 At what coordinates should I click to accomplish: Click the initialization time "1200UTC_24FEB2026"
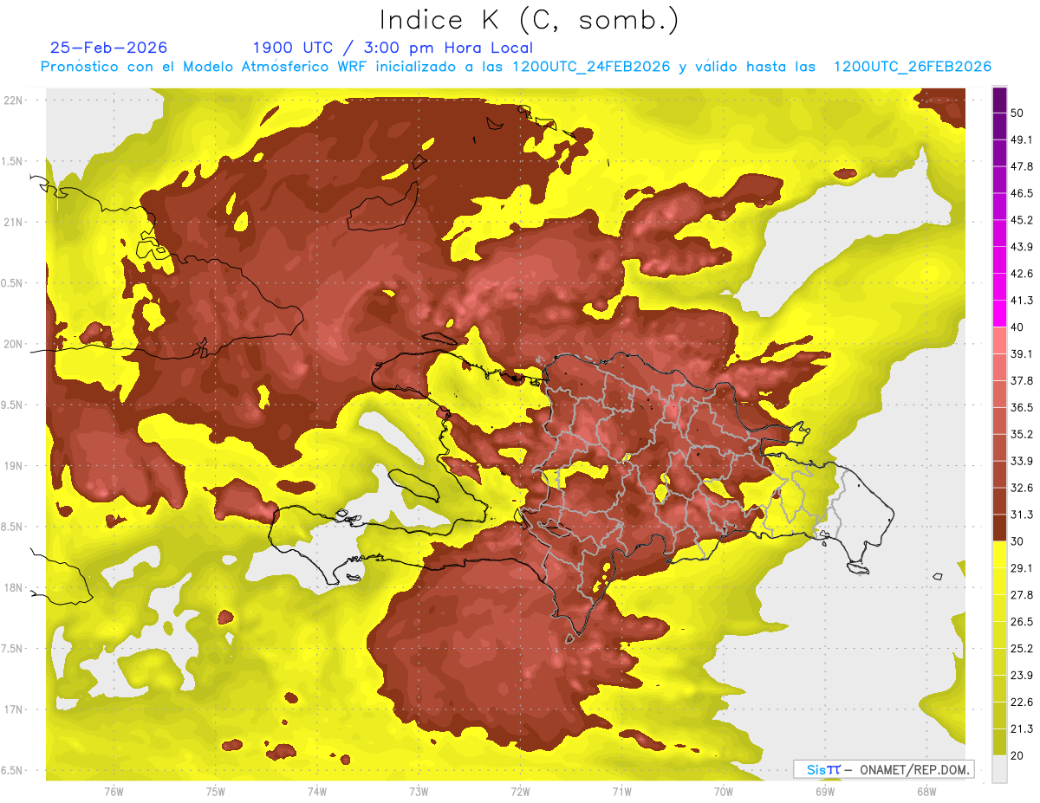(x=591, y=67)
